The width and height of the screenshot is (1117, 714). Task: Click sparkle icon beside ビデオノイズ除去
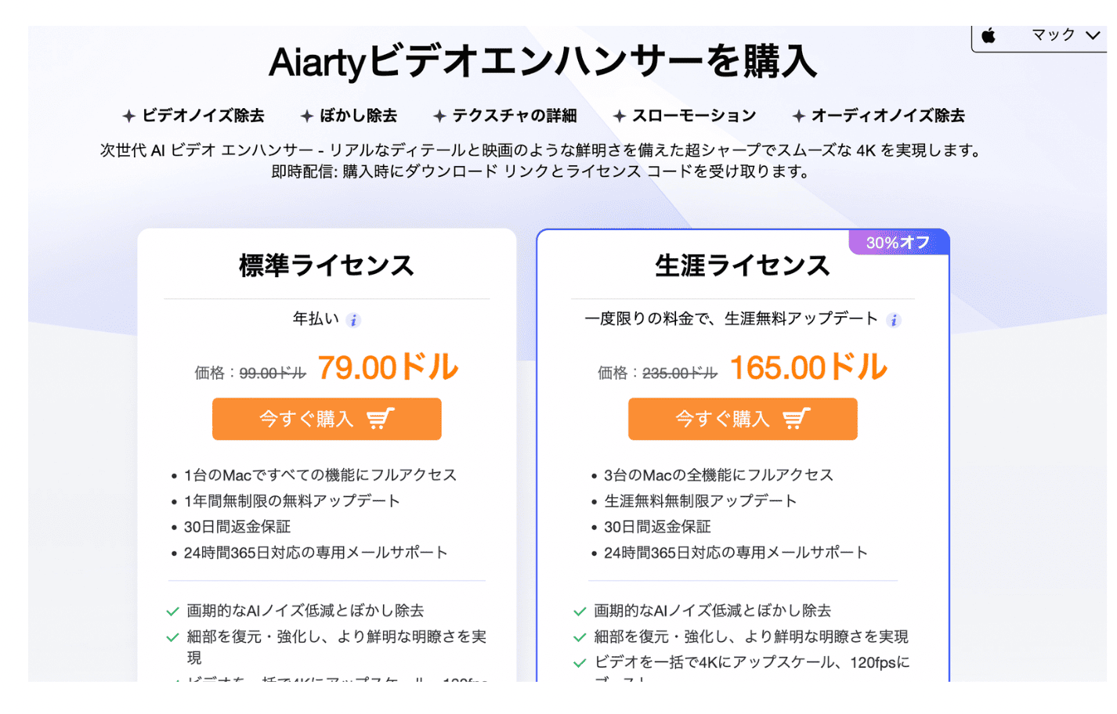tap(129, 116)
